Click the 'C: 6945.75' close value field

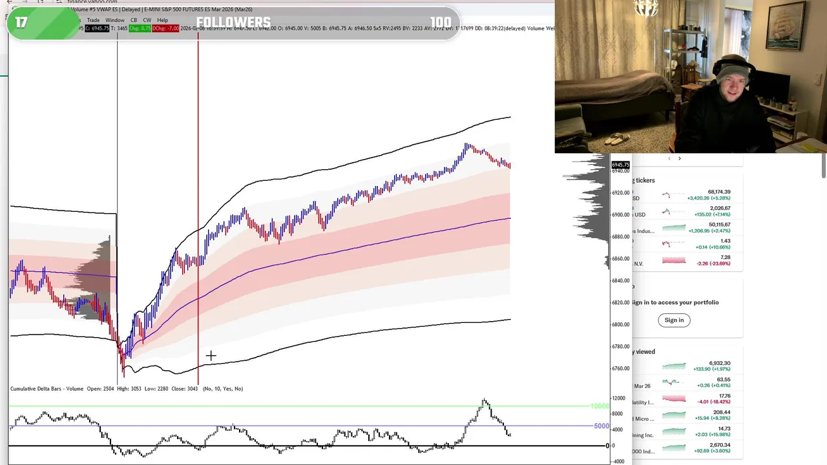(x=97, y=28)
